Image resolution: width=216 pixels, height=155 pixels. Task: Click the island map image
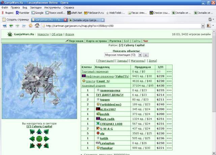pyautogui.click(x=39, y=81)
